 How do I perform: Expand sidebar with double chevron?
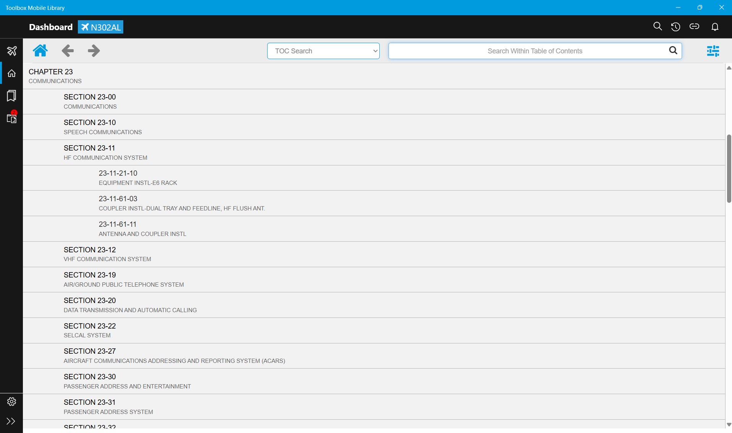tap(11, 421)
